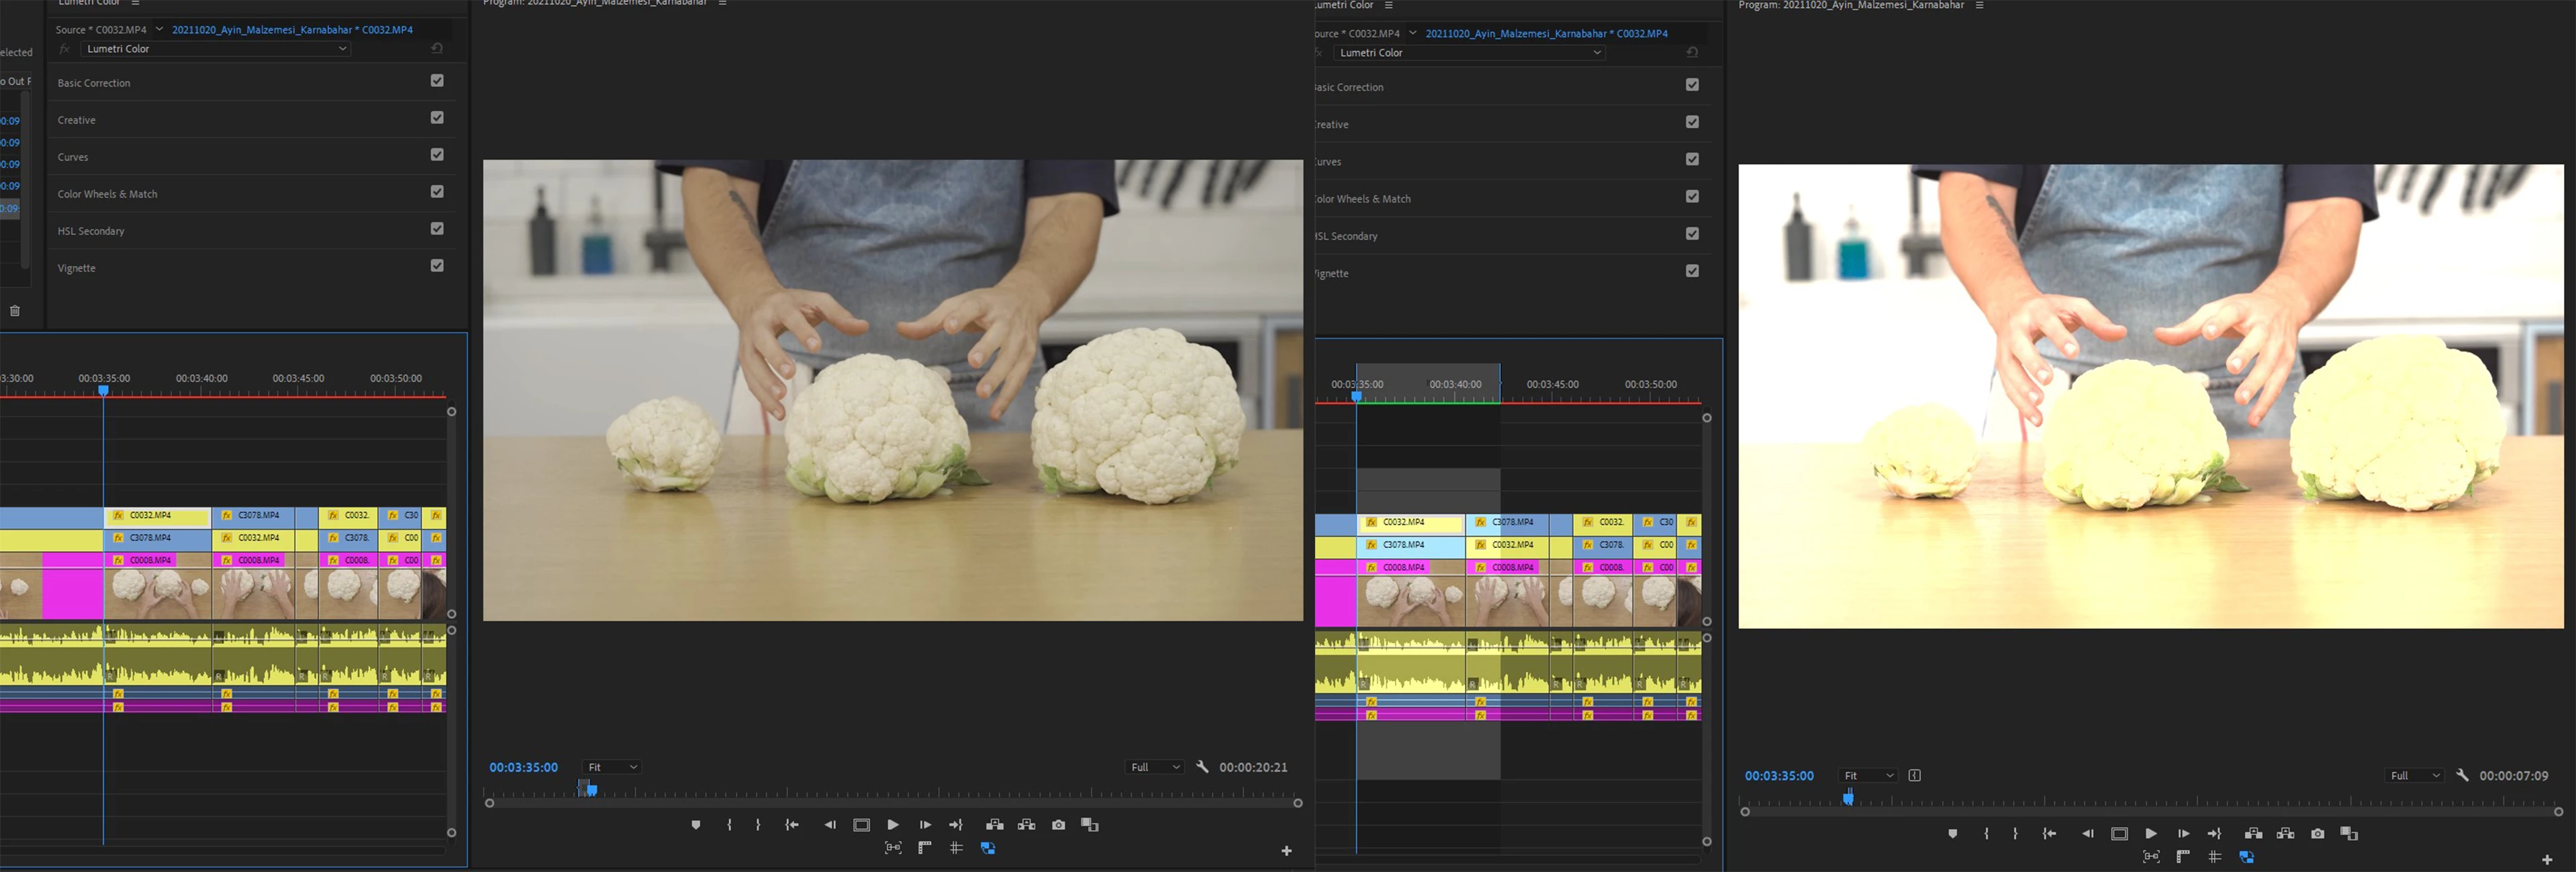This screenshot has width=2576, height=872.
Task: Click the small bracket icon next to the Fit dropdown
Action: tap(1914, 775)
